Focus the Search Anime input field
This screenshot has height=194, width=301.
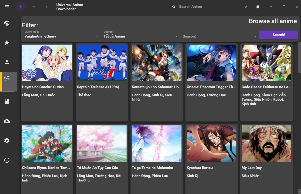210,7
